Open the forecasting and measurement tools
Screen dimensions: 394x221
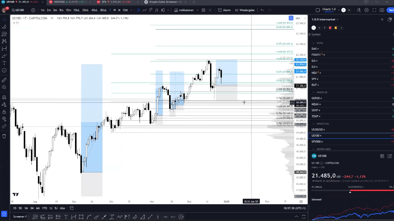tap(4, 49)
